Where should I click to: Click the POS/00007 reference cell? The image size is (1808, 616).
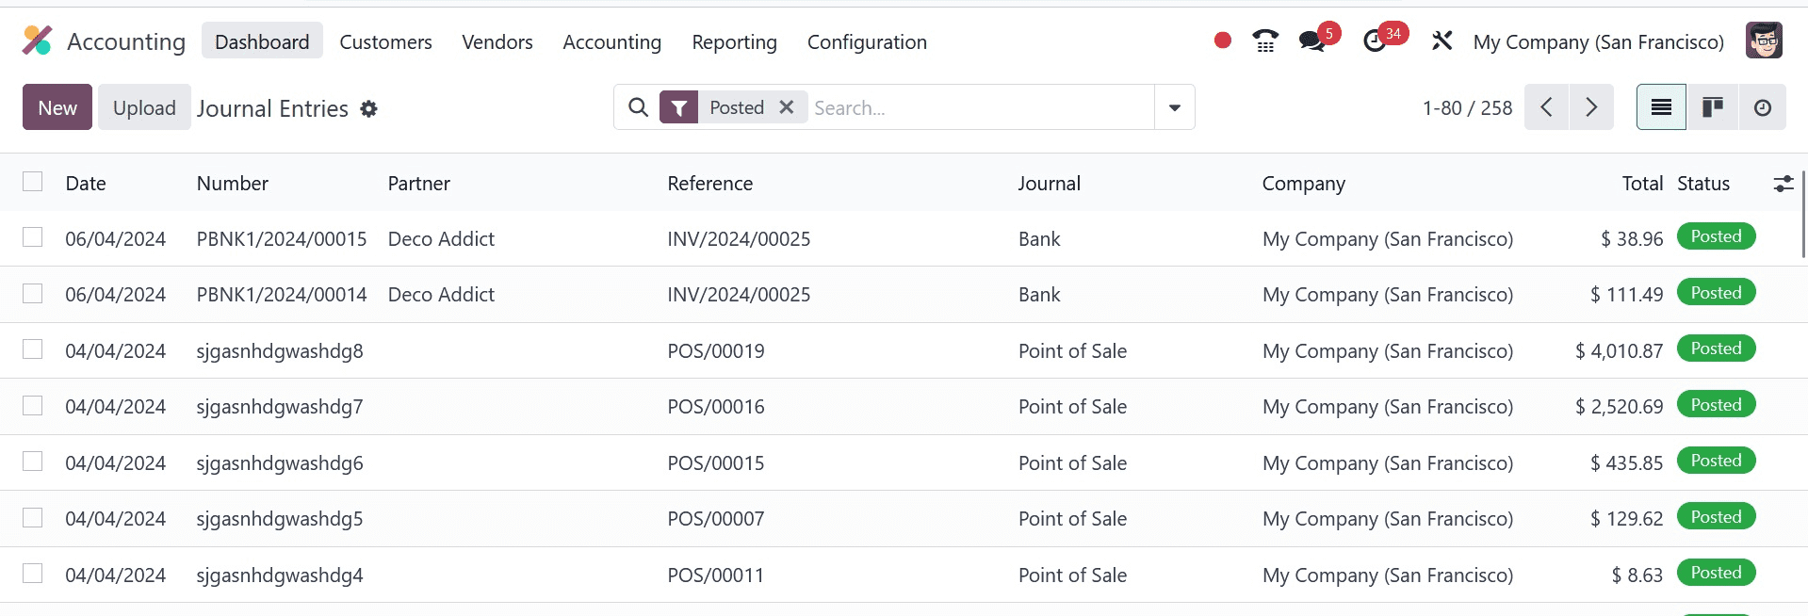tap(716, 519)
